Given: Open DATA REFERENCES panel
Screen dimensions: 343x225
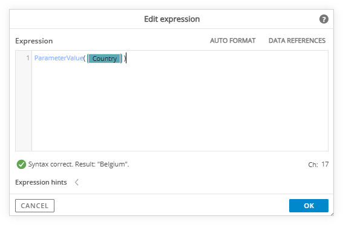Looking at the screenshot, I should pyautogui.click(x=297, y=40).
